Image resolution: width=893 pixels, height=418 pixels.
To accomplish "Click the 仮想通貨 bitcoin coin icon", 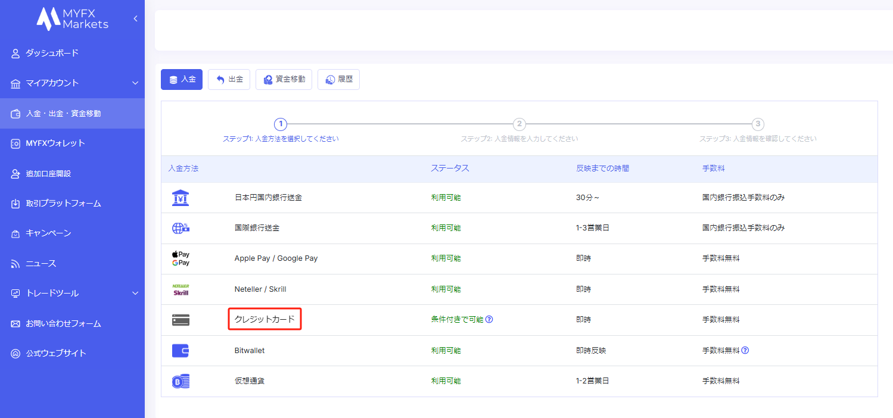I will (x=181, y=381).
